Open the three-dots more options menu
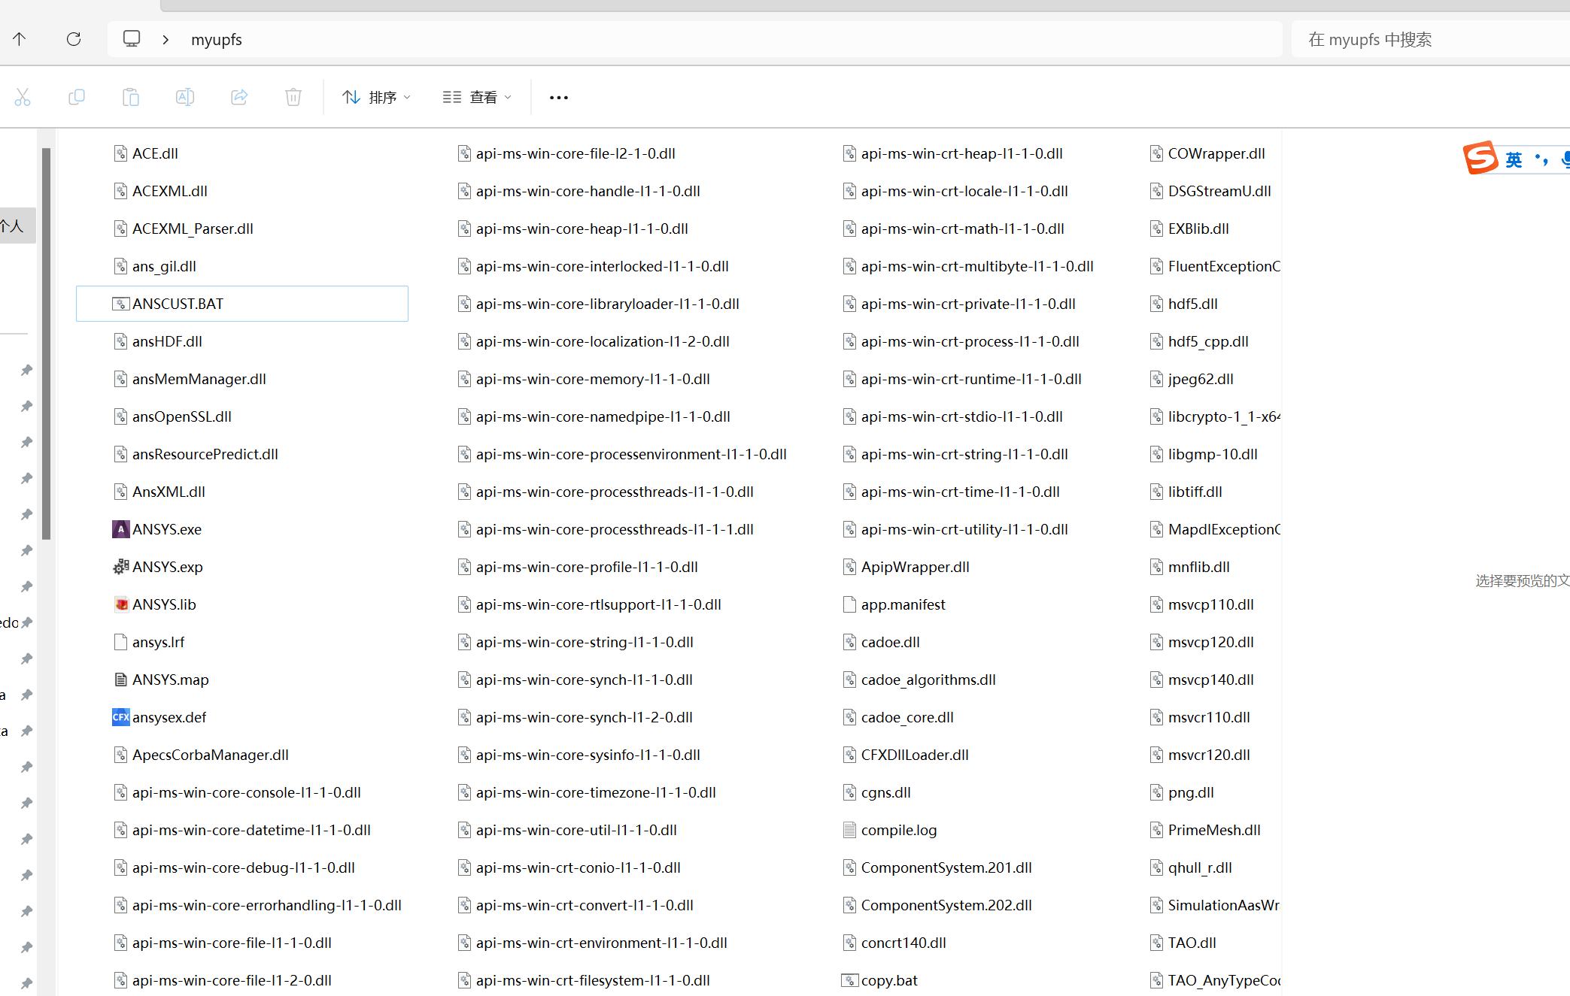Viewport: 1570px width, 996px height. 558,97
